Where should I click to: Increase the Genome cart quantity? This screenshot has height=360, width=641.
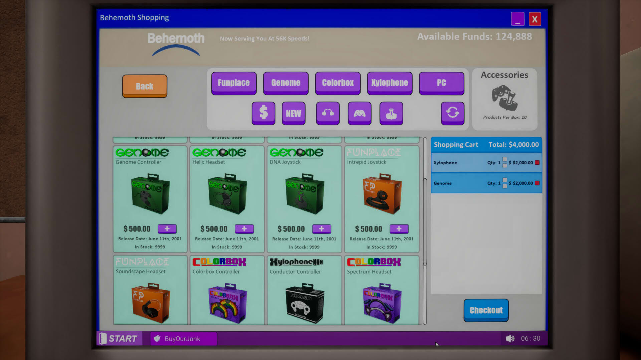(505, 180)
